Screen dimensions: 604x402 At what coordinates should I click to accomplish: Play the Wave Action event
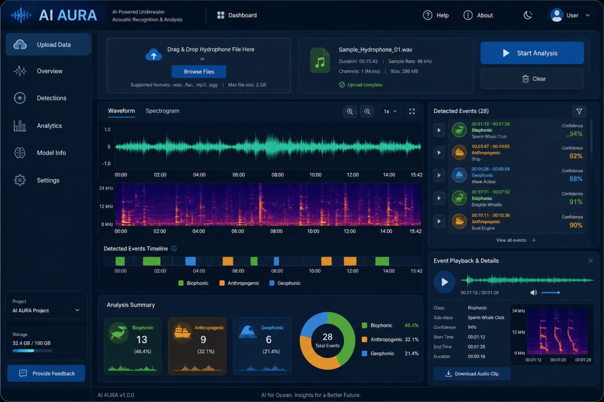pos(439,175)
